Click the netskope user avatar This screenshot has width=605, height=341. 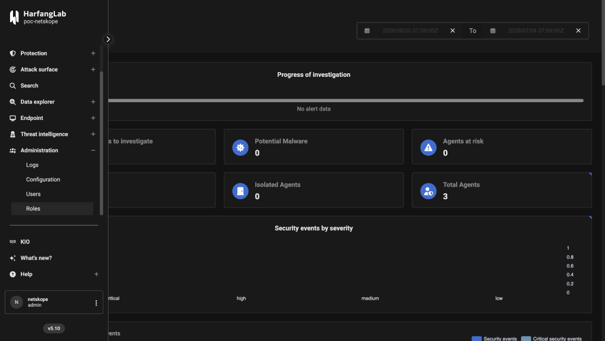coord(17,302)
